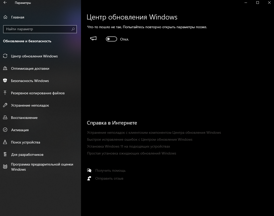274x216 pixels.
Task: Focus the Найти параметр search field
Action: click(40, 29)
